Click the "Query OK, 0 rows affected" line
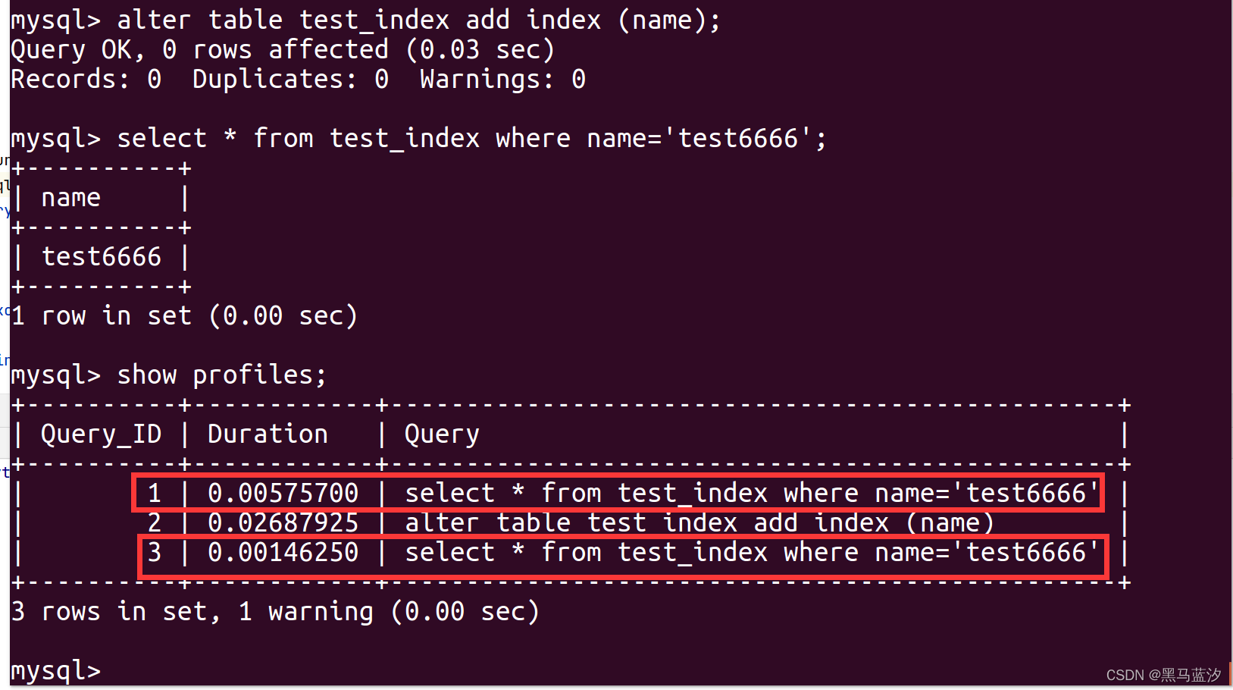Viewport: 1233px width, 690px height. coord(282,50)
